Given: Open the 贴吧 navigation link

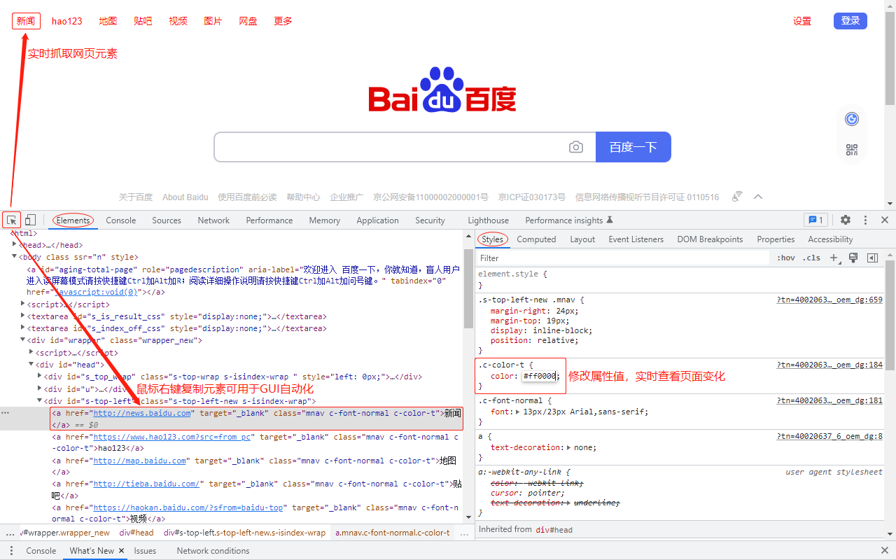Looking at the screenshot, I should click(x=143, y=21).
